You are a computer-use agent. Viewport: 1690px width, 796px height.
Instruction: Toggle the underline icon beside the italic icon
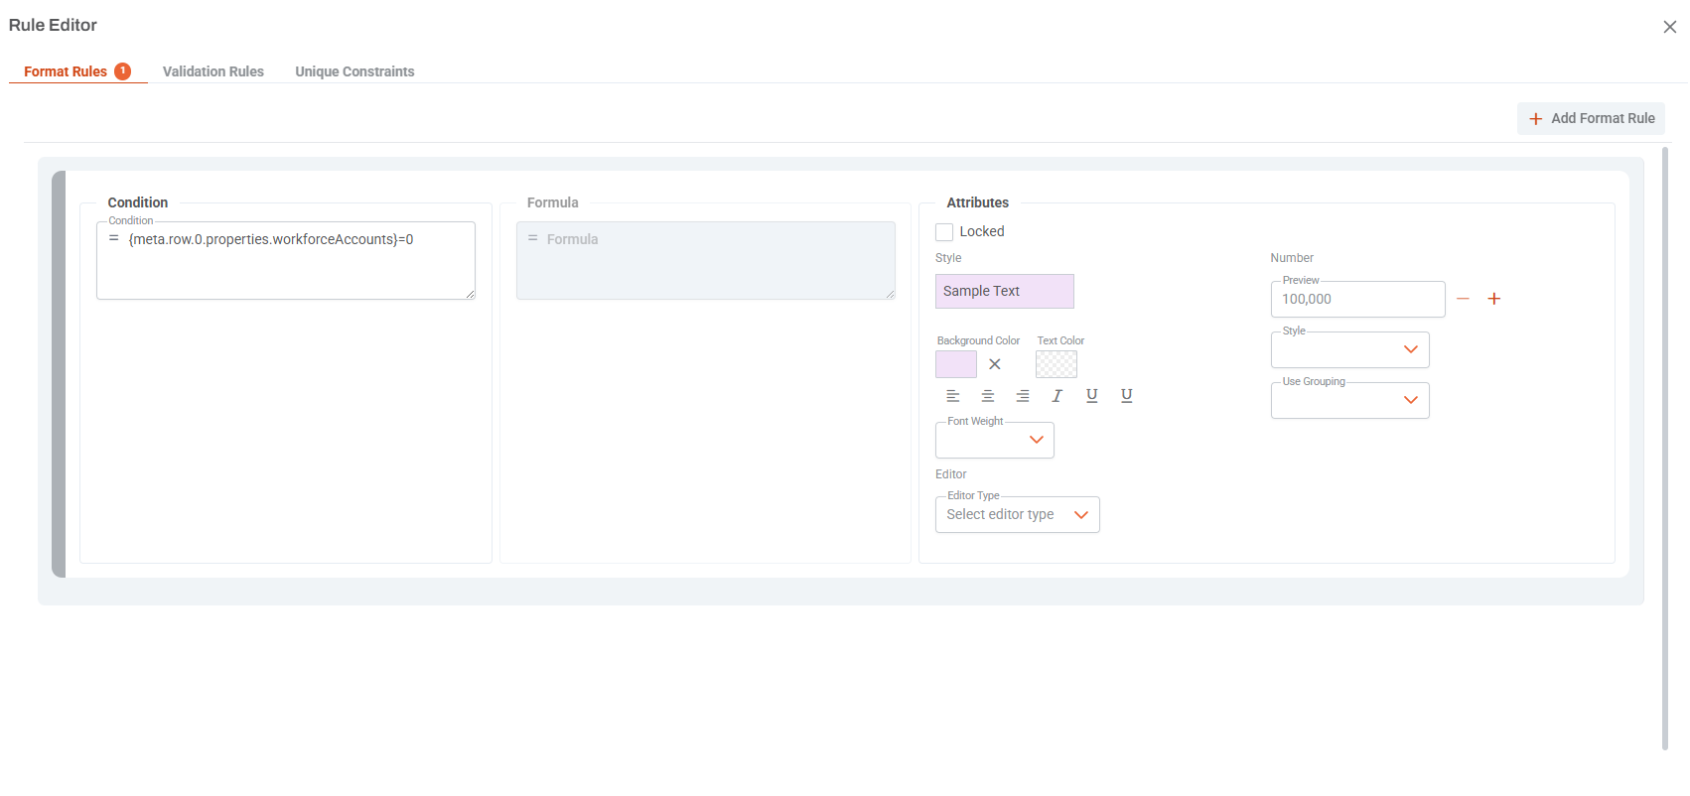point(1092,396)
